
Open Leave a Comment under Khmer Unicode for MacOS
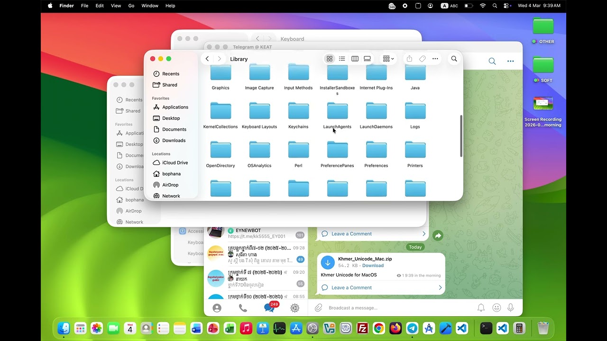[x=382, y=287]
